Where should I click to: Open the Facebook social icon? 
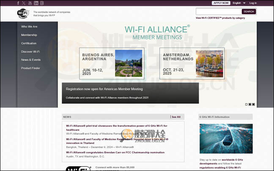[18, 3]
